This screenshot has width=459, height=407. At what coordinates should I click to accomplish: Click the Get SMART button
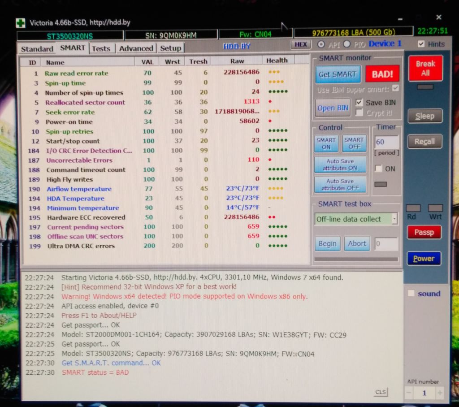[338, 74]
